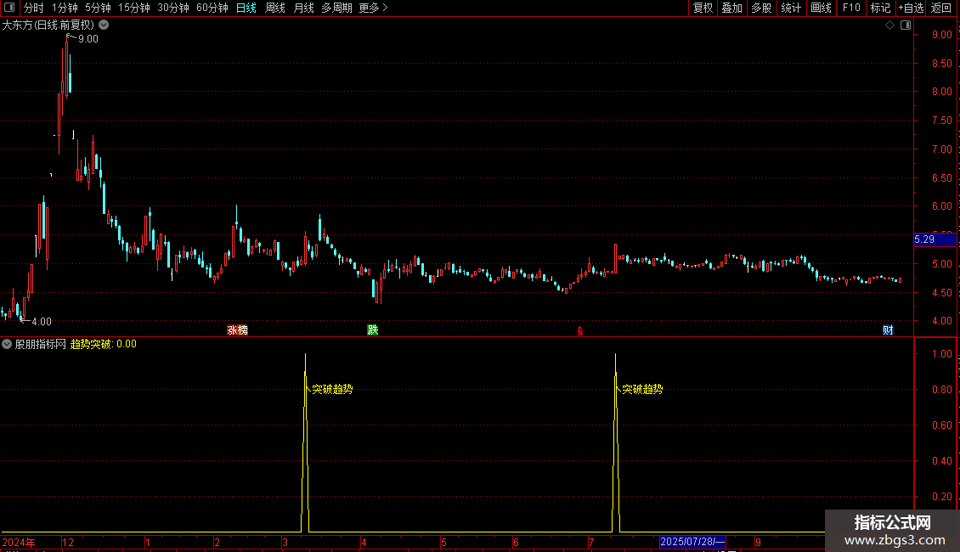
Task: Toggle the sidebar panel icon at top-left
Action: [x=8, y=8]
